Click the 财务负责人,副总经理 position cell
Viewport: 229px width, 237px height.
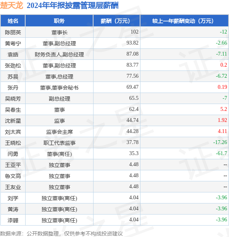tap(59, 54)
